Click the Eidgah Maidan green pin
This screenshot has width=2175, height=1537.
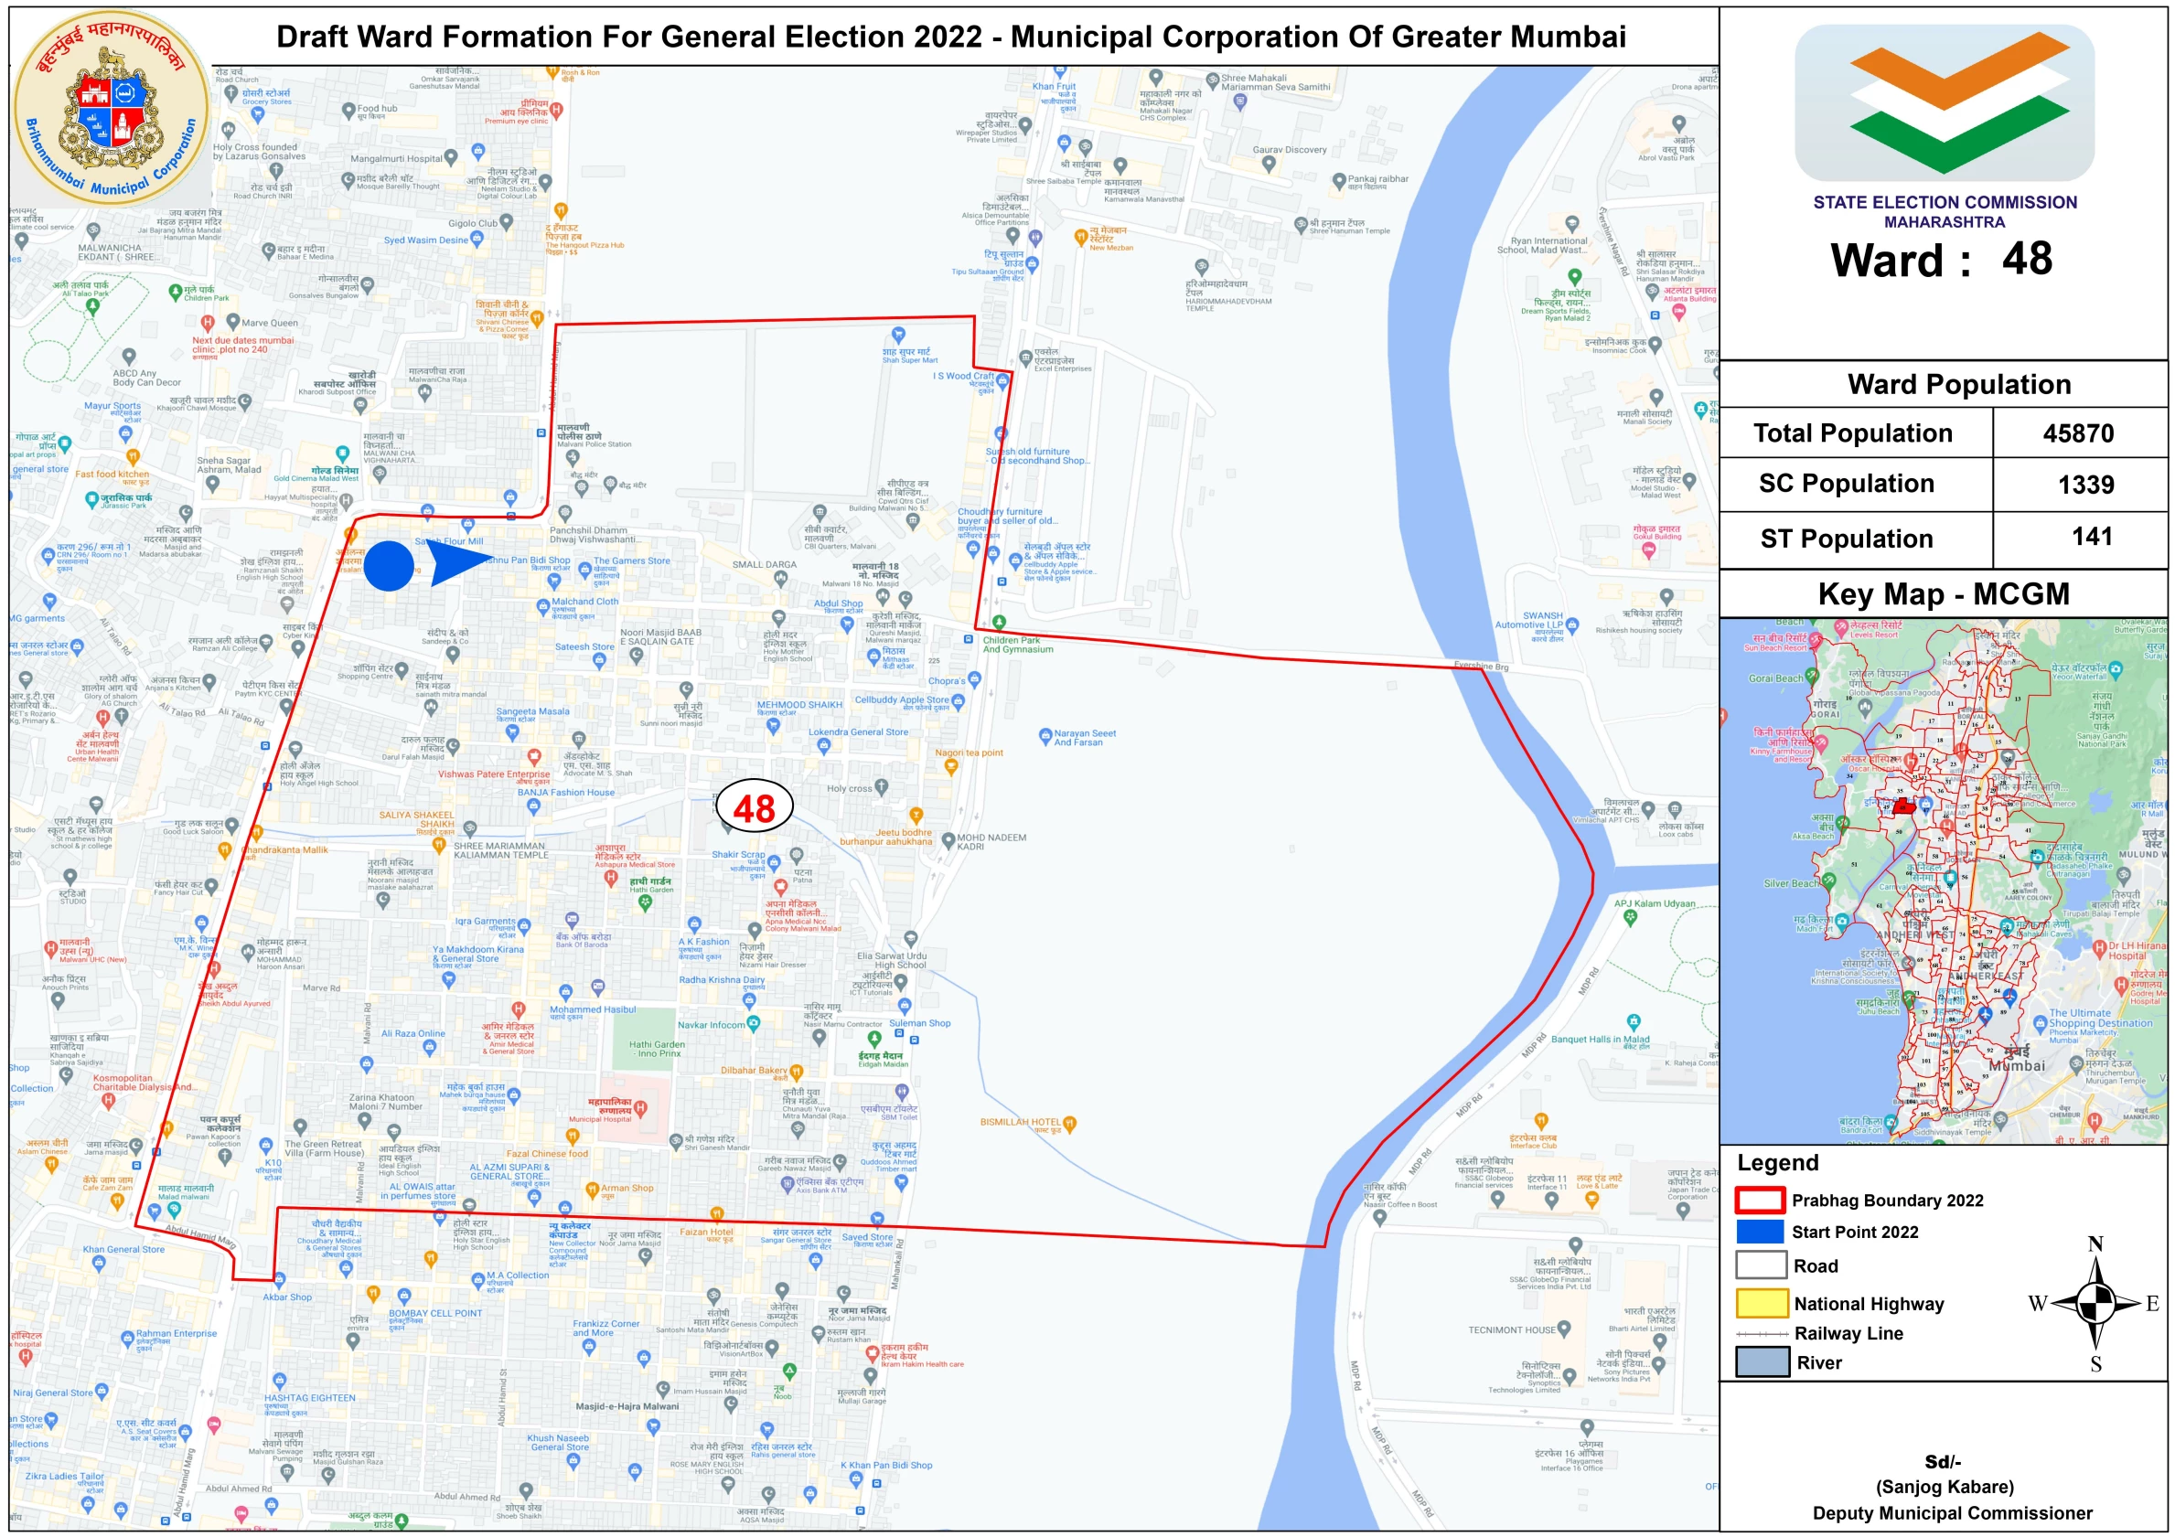pos(875,1041)
